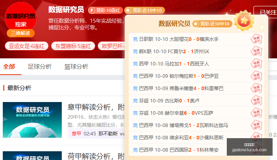Click the 竞 icon on 帕尔梅拉斯 row
The height and width of the screenshot is (160, 277).
pos(136,76)
